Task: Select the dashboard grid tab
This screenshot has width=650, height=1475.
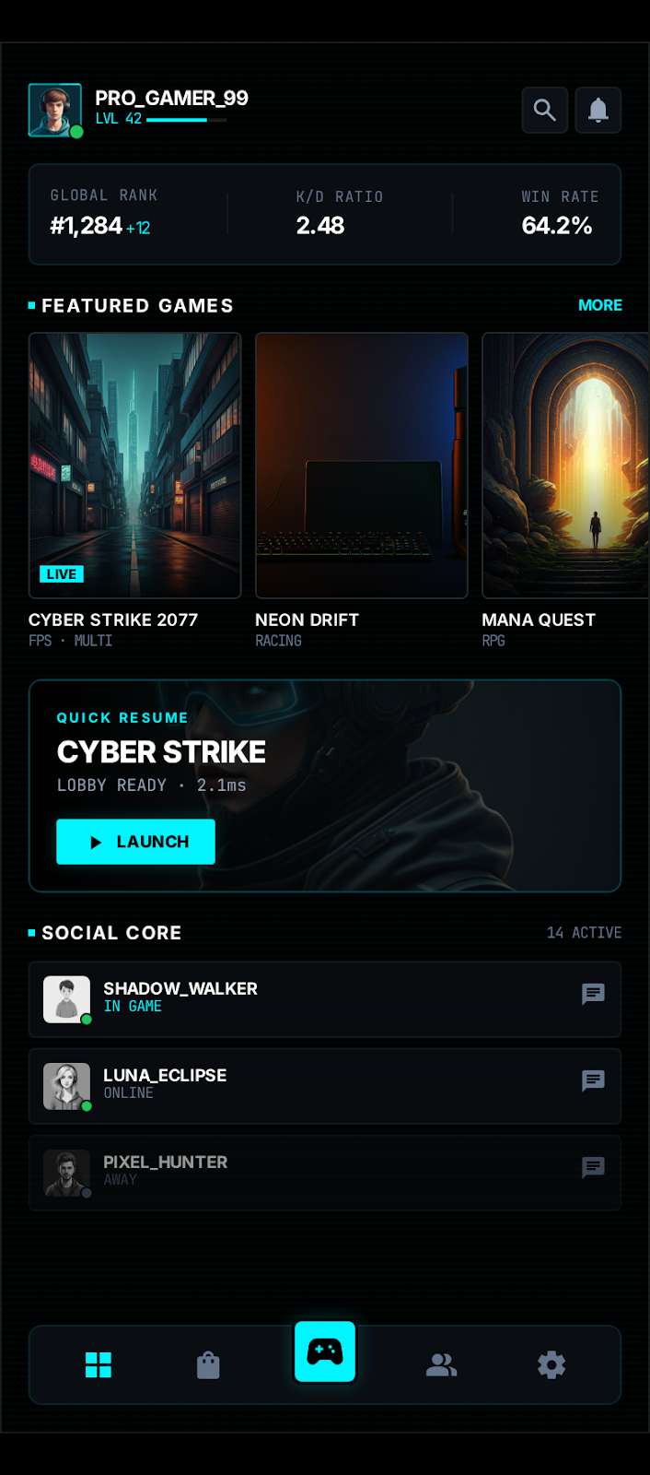Action: click(99, 1364)
